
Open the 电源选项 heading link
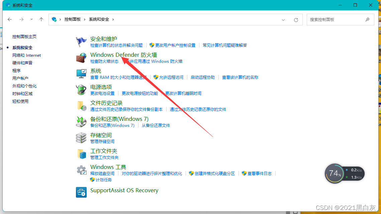(101, 87)
